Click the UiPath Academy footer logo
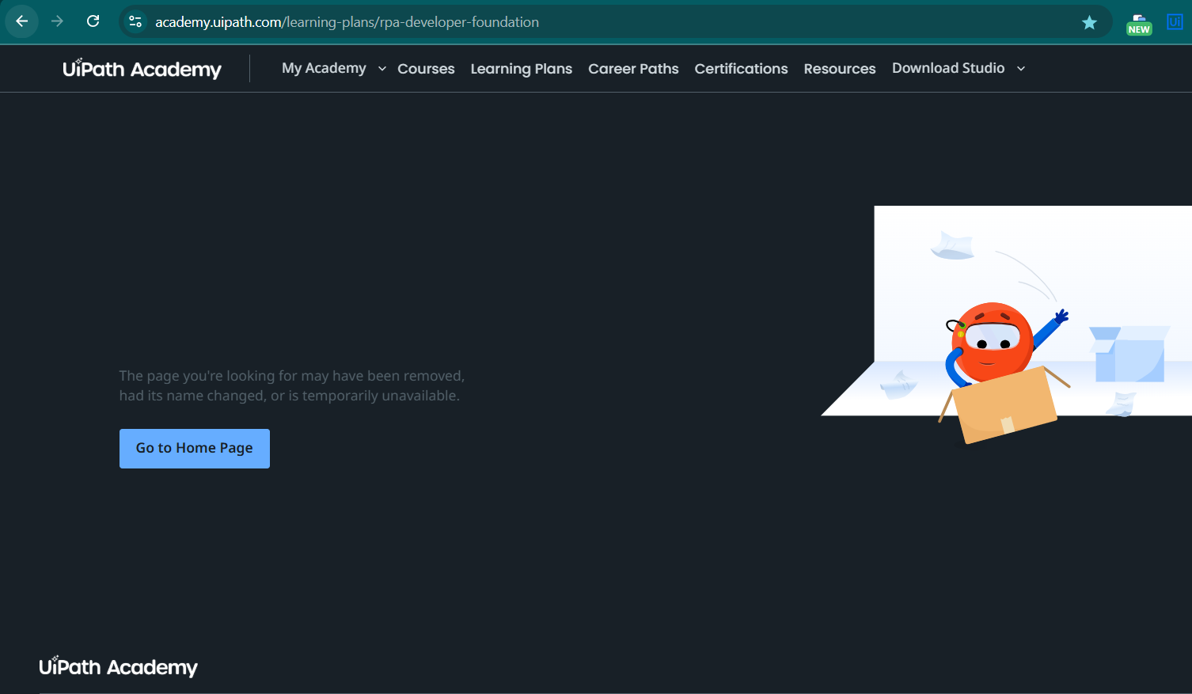 pos(117,667)
